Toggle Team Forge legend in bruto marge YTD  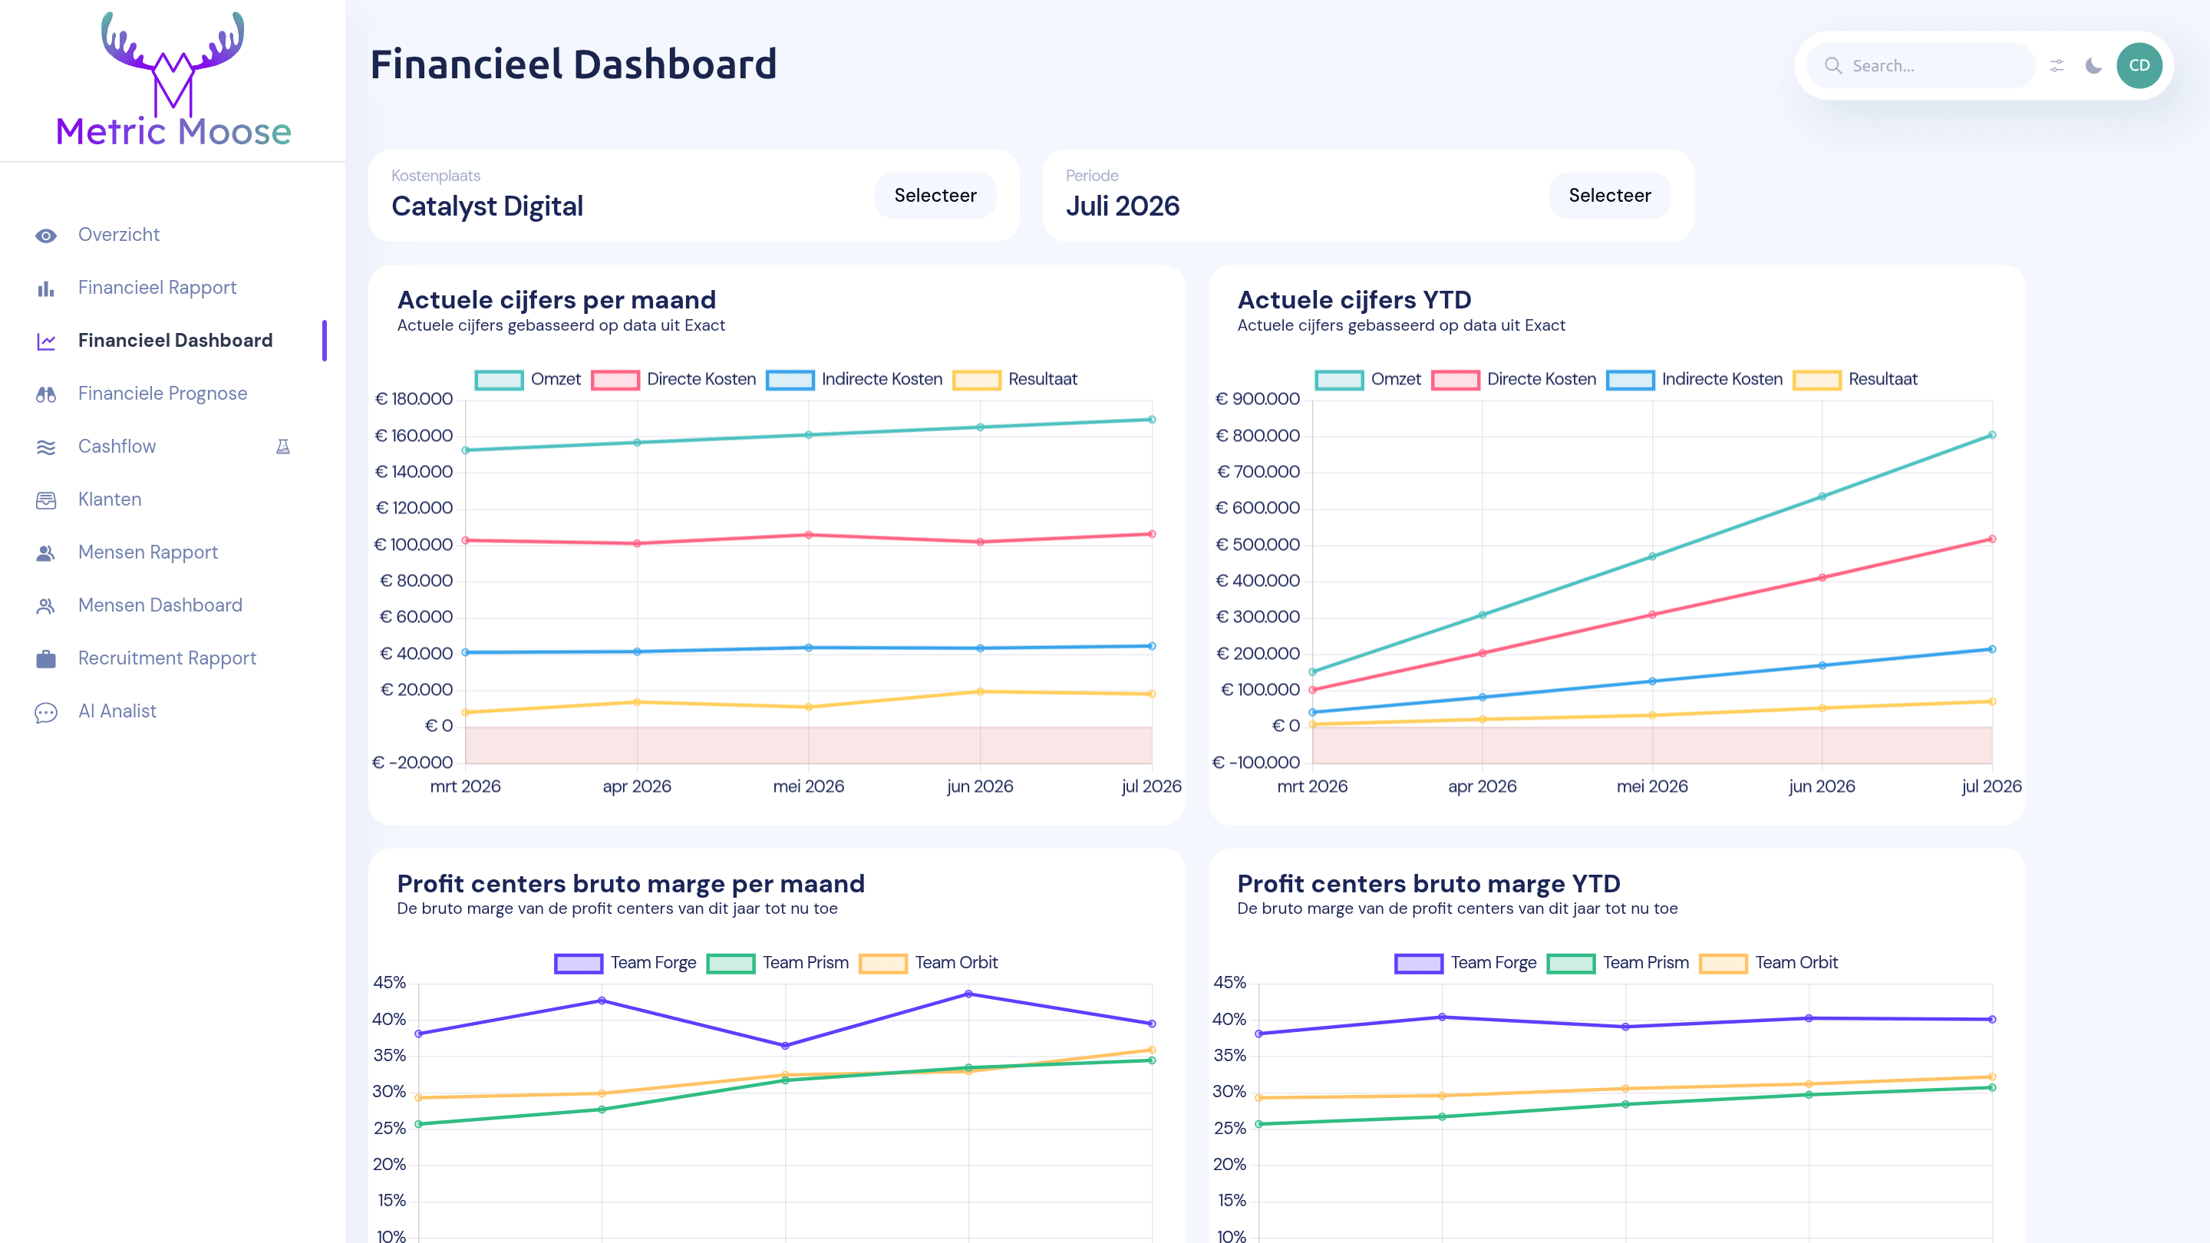(x=1466, y=962)
